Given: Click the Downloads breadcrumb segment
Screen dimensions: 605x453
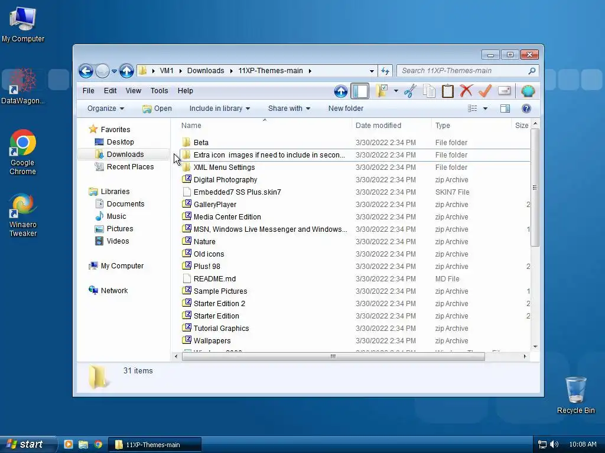Looking at the screenshot, I should tap(206, 71).
